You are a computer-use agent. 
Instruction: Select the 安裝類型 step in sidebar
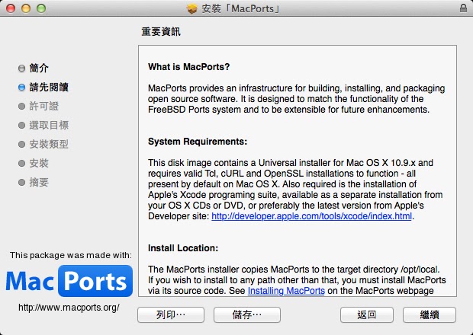(49, 144)
